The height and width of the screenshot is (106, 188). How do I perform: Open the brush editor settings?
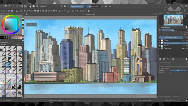point(34,6)
